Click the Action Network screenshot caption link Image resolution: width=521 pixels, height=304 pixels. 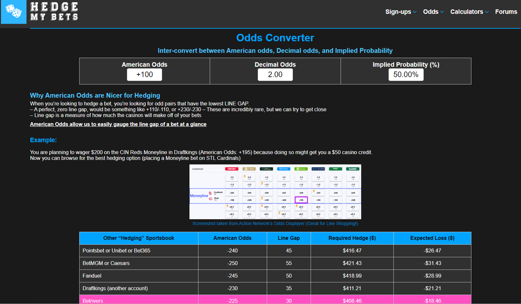[275, 223]
